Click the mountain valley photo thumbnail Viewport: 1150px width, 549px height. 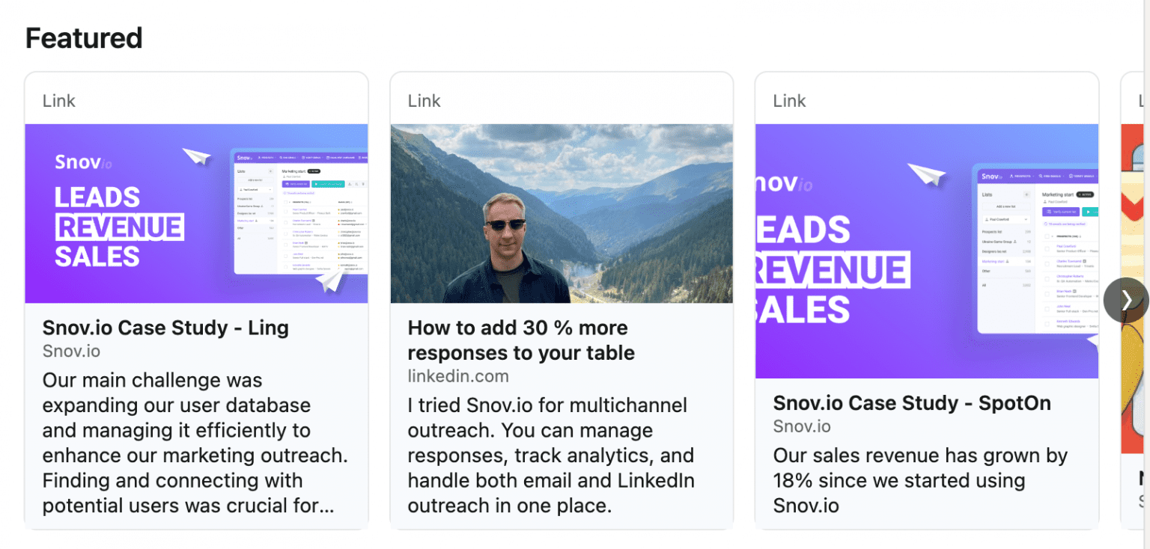tap(562, 213)
